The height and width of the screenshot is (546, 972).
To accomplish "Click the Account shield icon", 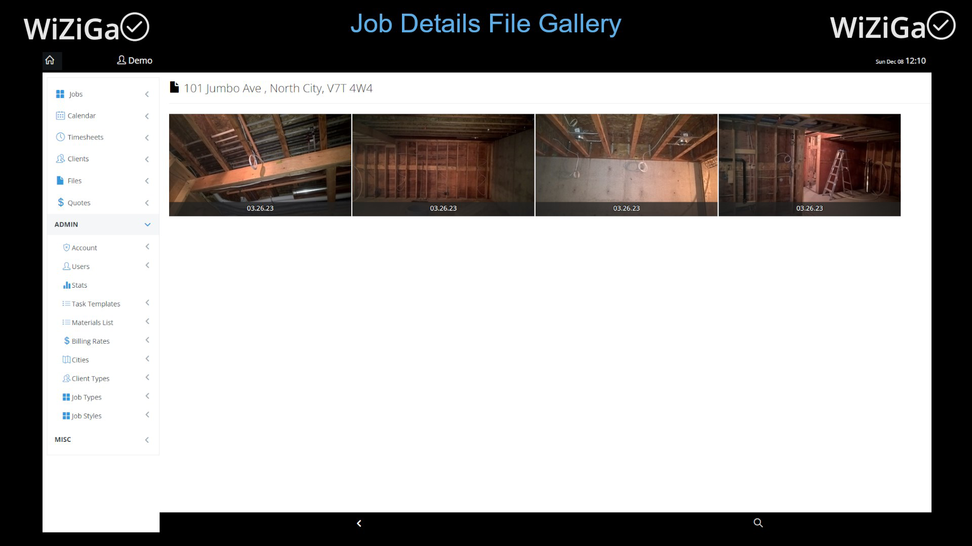I will point(66,248).
